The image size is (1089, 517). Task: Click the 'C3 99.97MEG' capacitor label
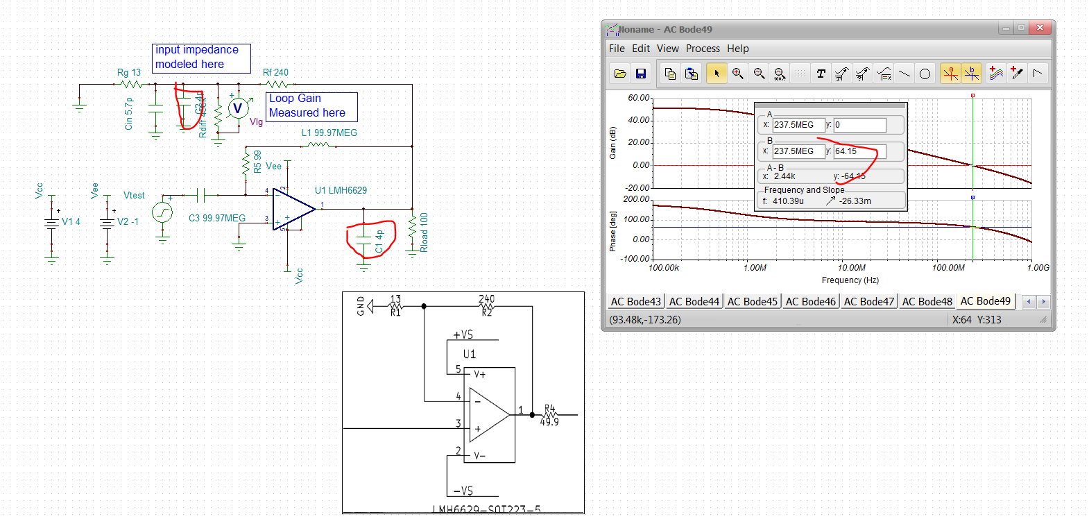(217, 218)
